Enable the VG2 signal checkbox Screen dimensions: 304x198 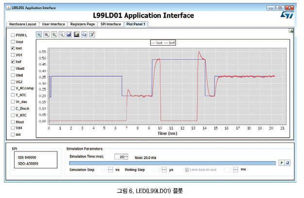pos(13,82)
